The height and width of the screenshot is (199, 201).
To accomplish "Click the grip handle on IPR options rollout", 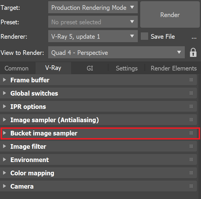I will tap(191, 107).
